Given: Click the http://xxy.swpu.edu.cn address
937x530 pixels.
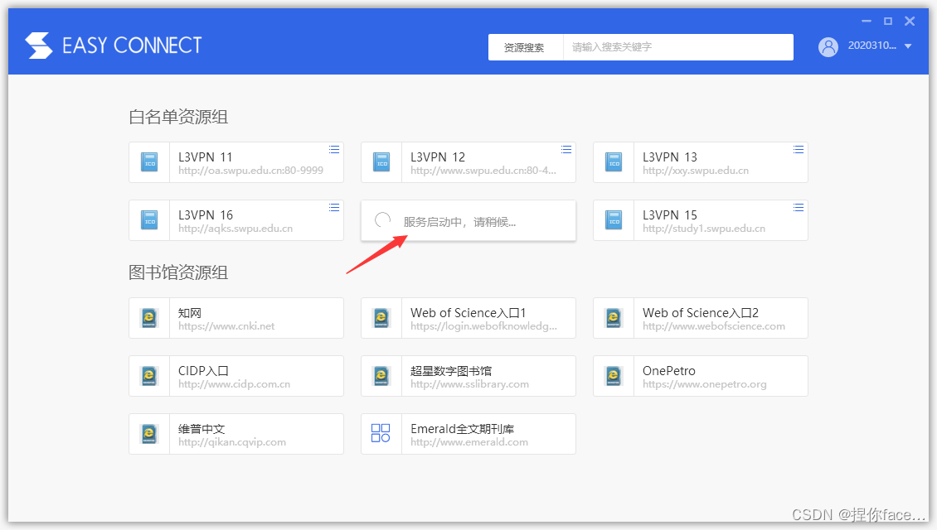Looking at the screenshot, I should click(x=696, y=171).
